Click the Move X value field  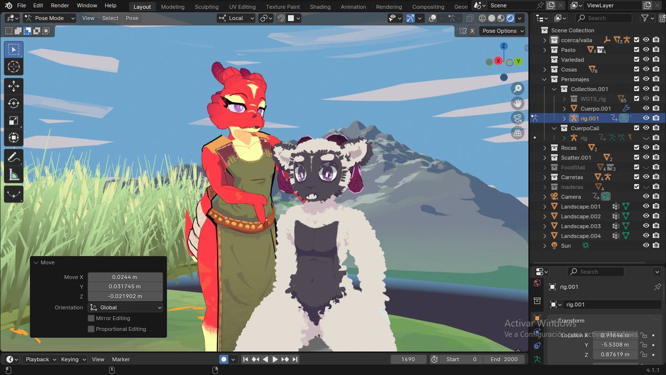(125, 277)
